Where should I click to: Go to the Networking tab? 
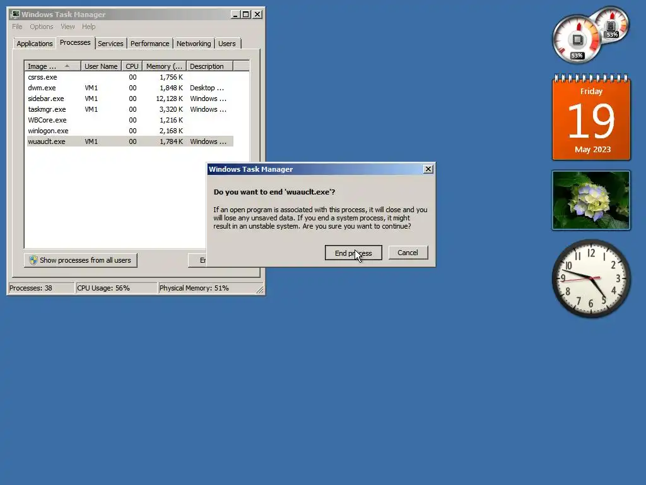coord(194,44)
